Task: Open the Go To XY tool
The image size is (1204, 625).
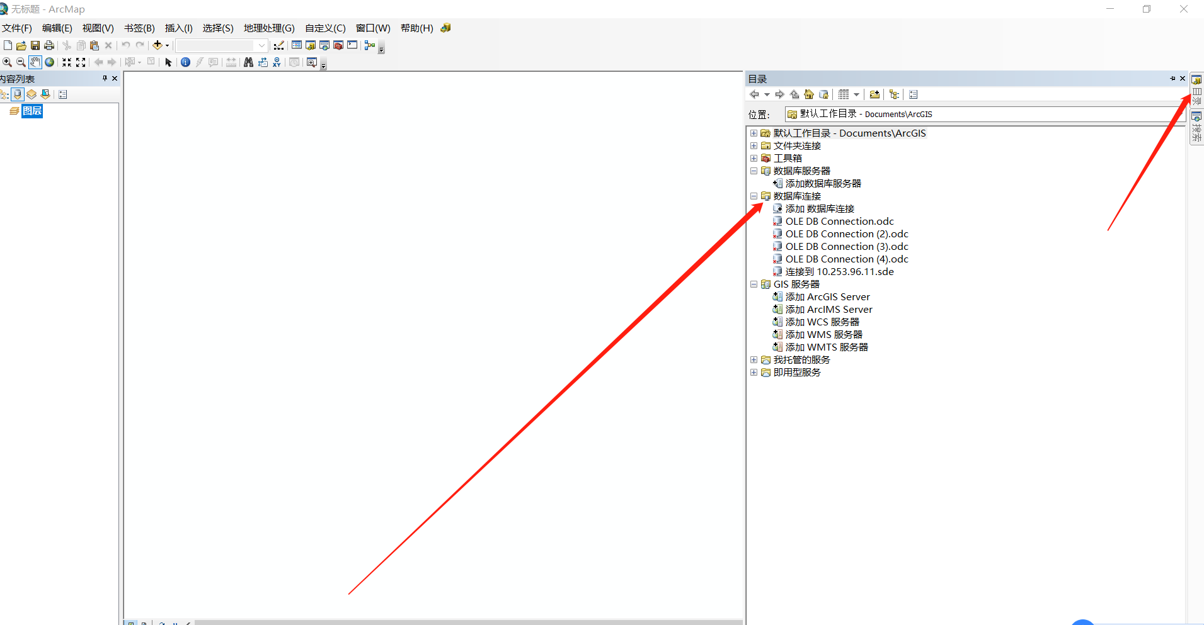Action: [x=277, y=62]
